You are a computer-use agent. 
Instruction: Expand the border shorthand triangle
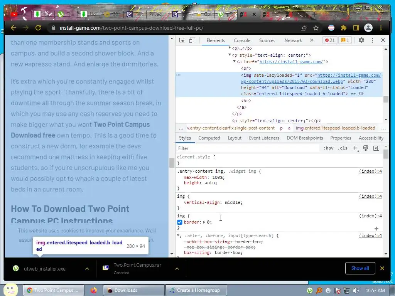[x=204, y=222]
